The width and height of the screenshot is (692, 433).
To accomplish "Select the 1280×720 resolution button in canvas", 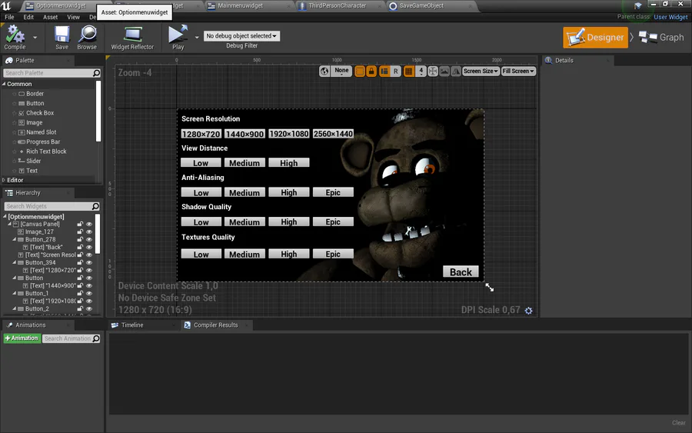I will click(201, 134).
